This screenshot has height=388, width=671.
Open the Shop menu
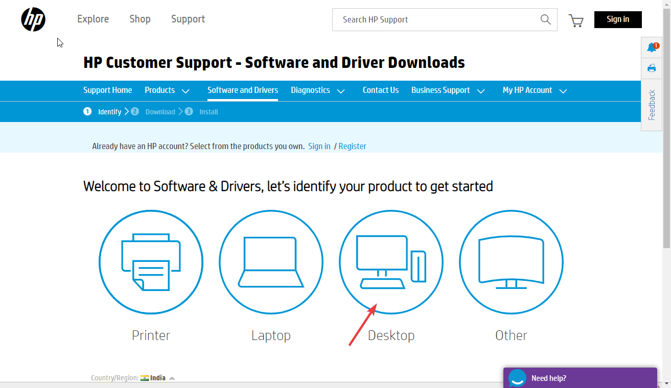(x=140, y=19)
